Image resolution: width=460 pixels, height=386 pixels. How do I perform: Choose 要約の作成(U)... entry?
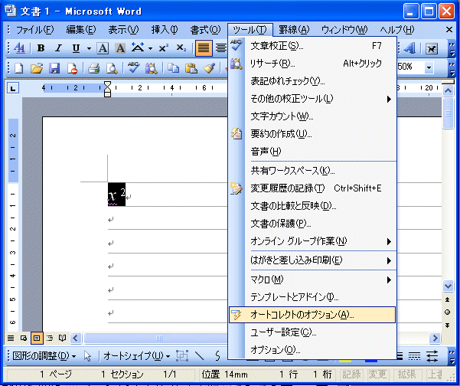tap(312, 134)
